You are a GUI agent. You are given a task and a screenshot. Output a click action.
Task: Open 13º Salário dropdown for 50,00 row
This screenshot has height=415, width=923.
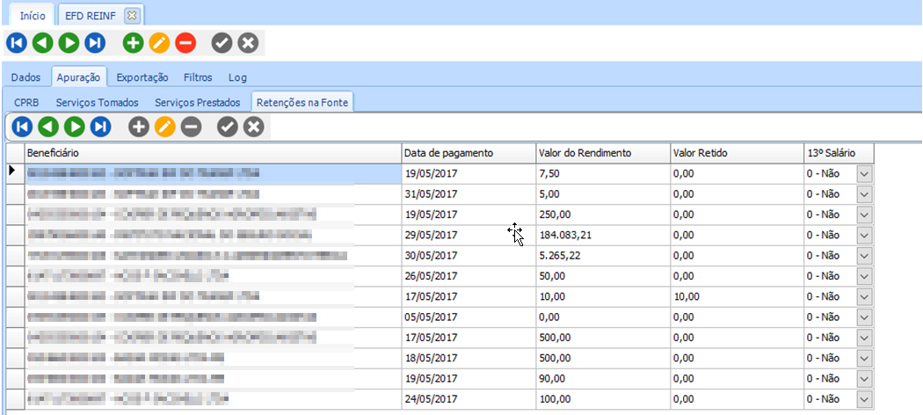864,276
